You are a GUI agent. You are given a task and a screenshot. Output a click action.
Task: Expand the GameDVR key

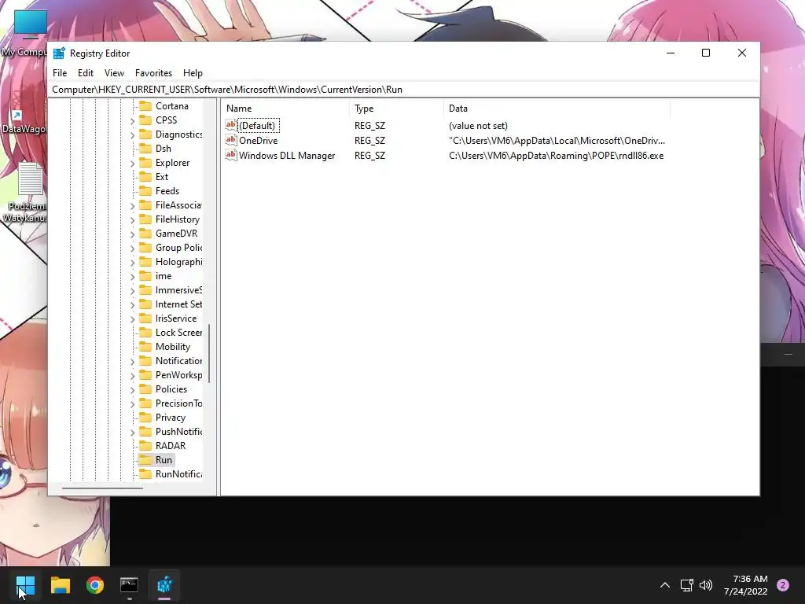pyautogui.click(x=132, y=234)
